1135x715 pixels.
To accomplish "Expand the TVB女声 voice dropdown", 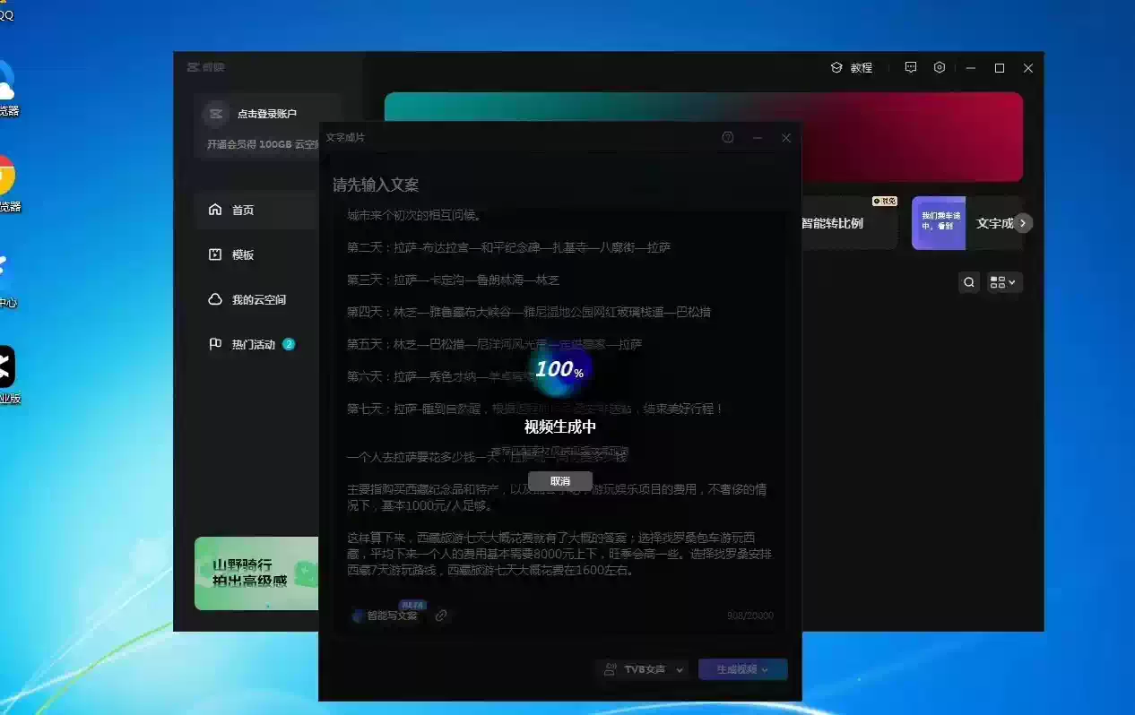I will click(643, 669).
